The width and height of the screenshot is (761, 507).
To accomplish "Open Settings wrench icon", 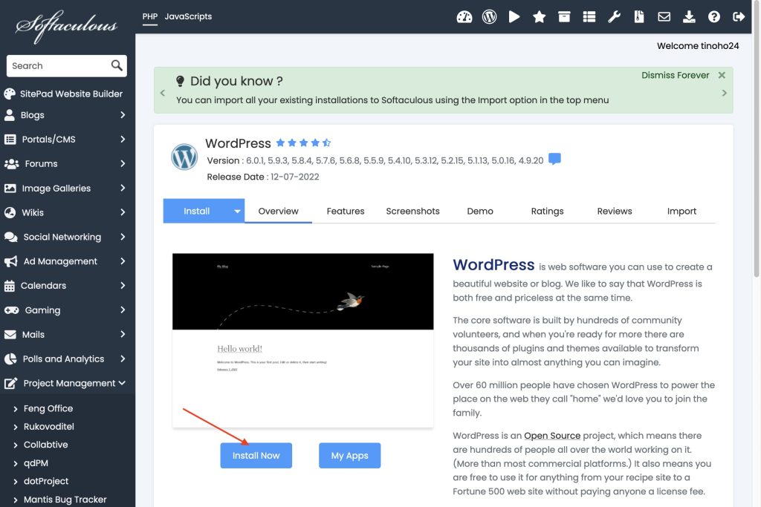I will [615, 17].
